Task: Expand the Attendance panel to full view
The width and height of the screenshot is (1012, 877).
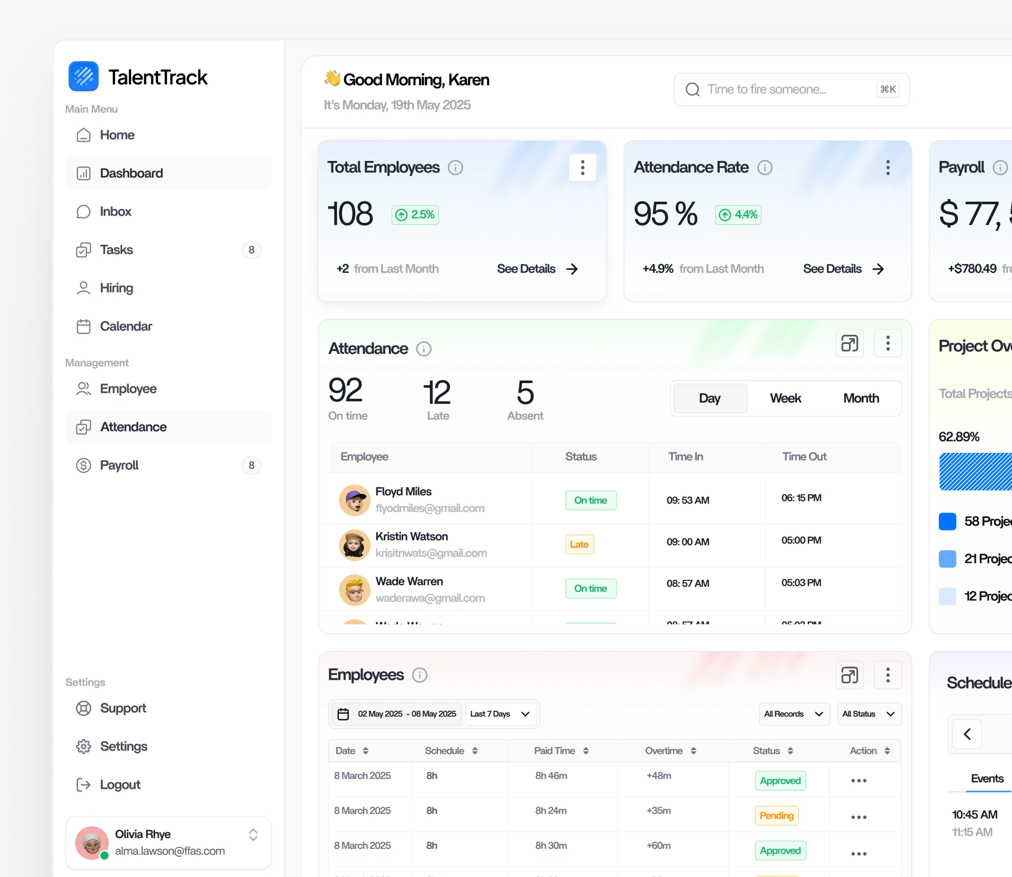Action: pyautogui.click(x=850, y=343)
